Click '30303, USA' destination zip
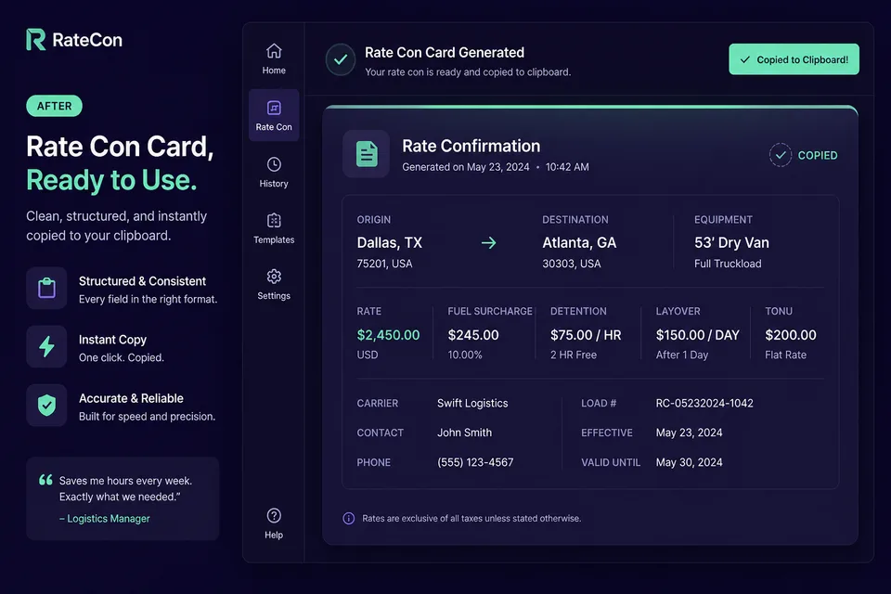891x594 pixels. pyautogui.click(x=571, y=264)
